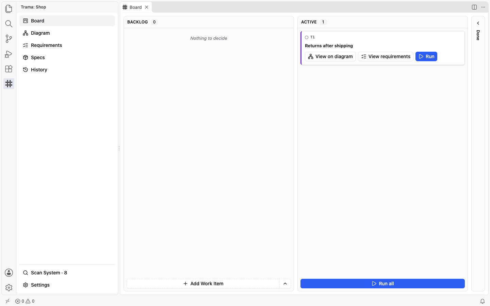Open the Run and Debug icon
This screenshot has width=490, height=306.
click(x=9, y=54)
